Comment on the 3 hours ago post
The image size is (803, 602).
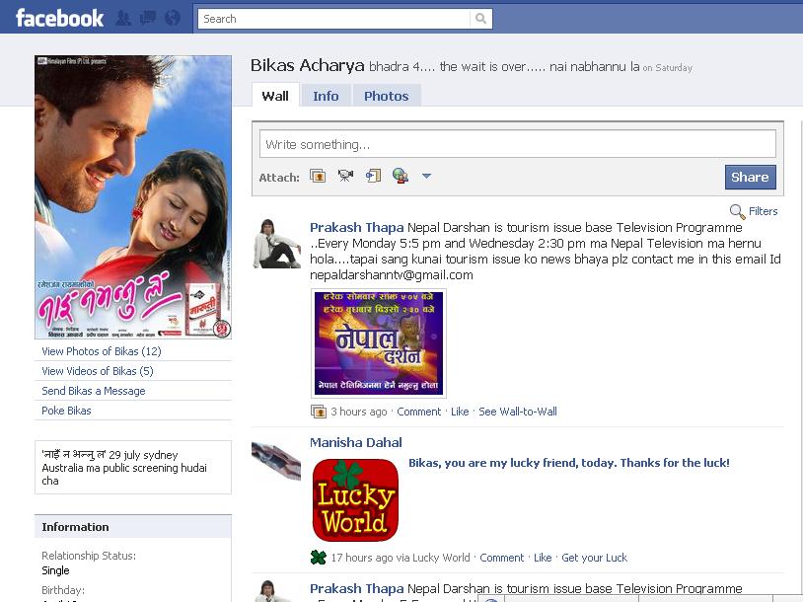pyautogui.click(x=419, y=412)
